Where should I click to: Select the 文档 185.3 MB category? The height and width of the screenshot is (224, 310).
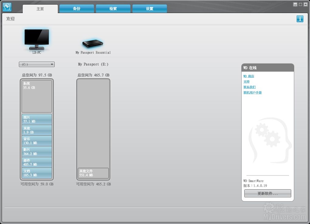point(37,173)
